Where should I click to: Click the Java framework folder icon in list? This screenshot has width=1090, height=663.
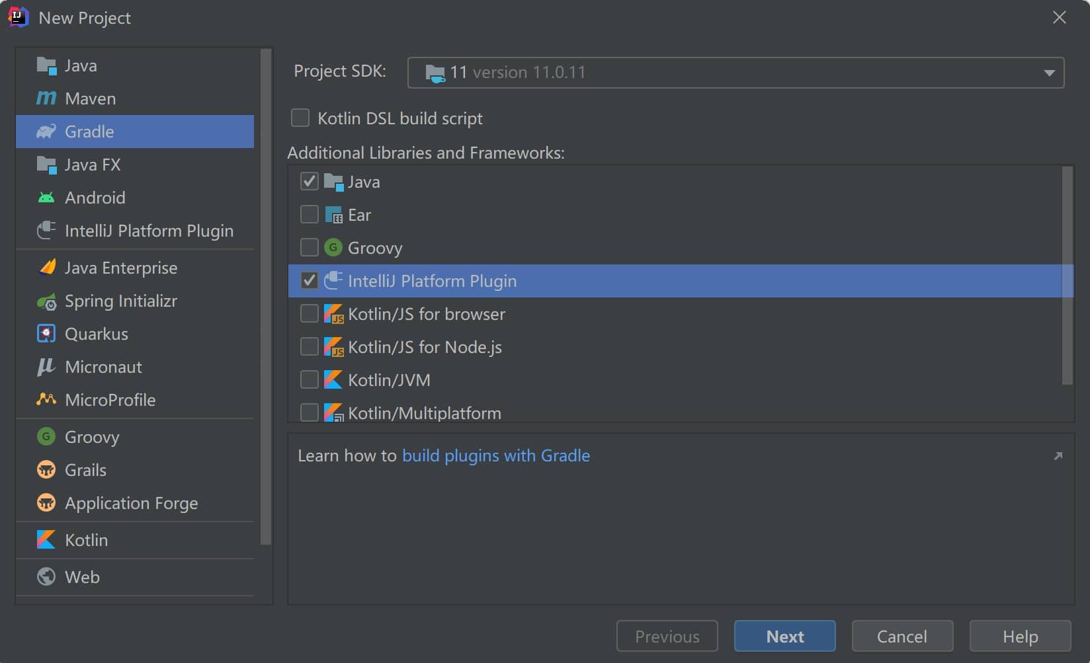click(x=333, y=182)
